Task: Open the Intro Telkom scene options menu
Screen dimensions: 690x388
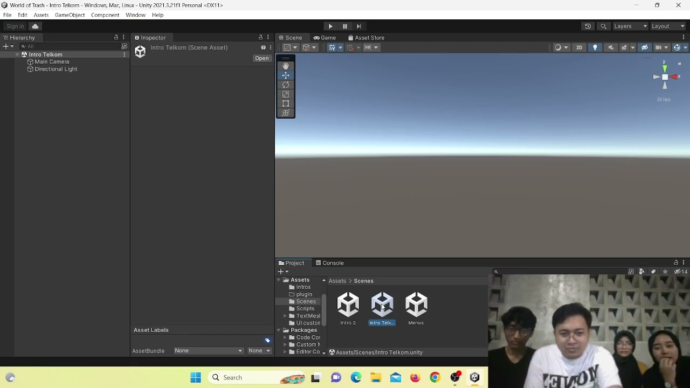Action: click(x=125, y=54)
